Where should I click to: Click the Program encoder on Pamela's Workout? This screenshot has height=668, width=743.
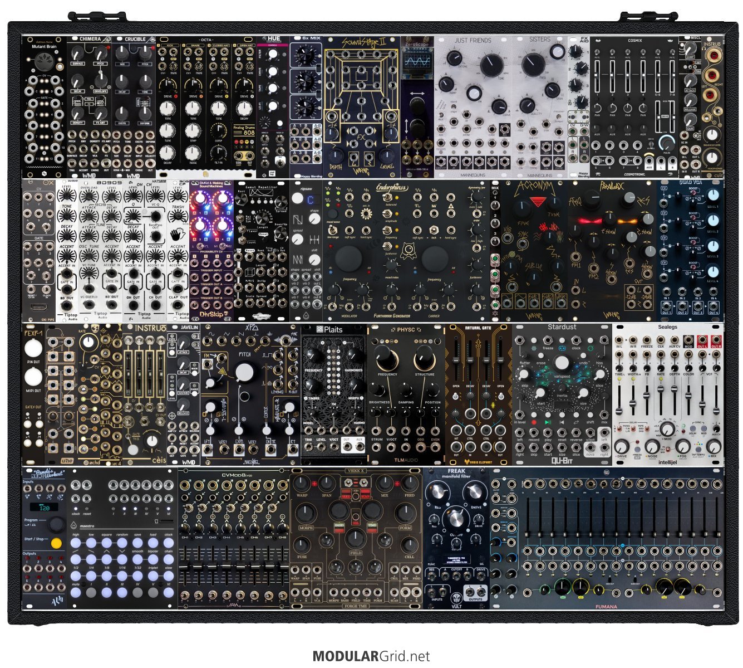[x=57, y=525]
